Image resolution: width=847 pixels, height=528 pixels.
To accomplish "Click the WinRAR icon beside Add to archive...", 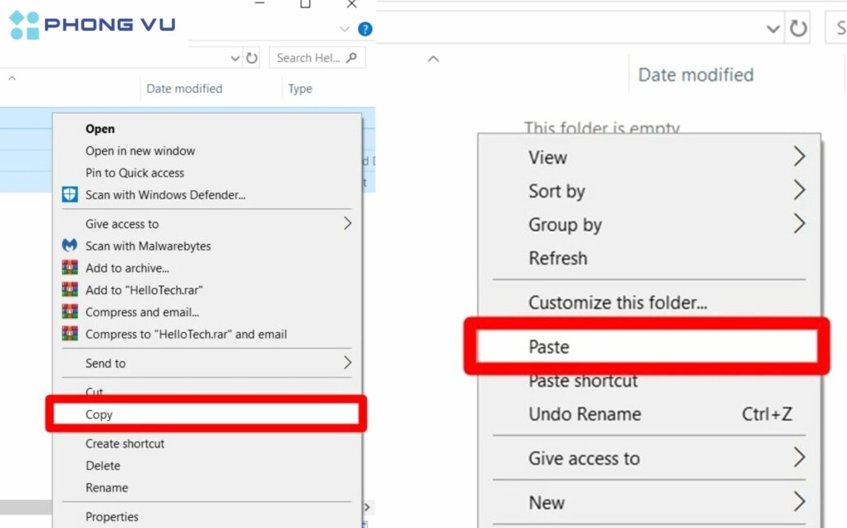I will point(70,268).
